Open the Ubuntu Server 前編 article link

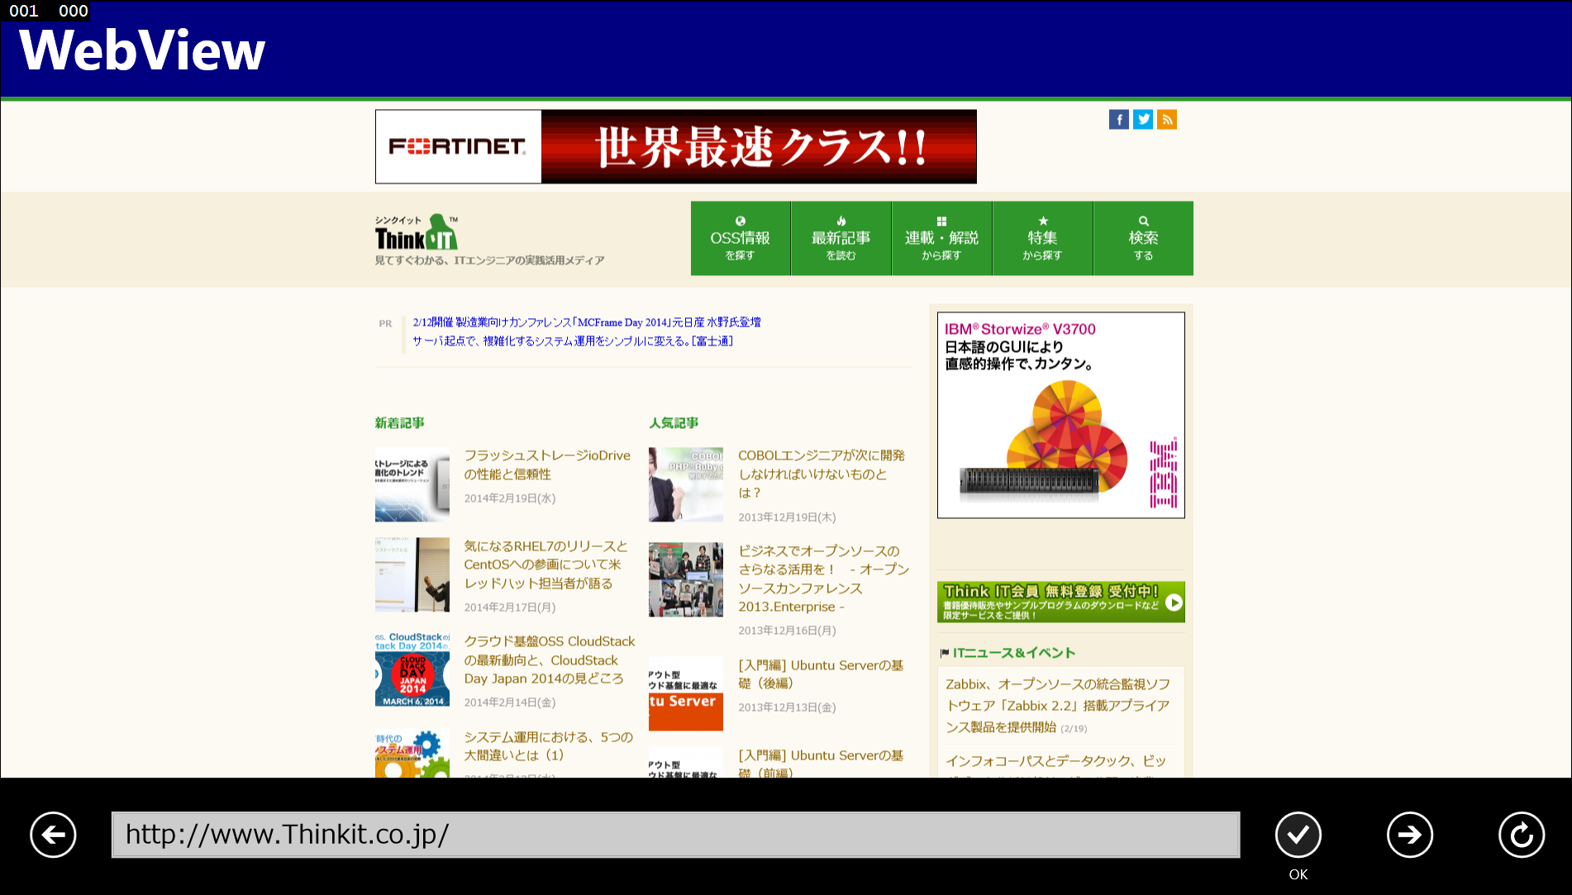click(x=821, y=764)
